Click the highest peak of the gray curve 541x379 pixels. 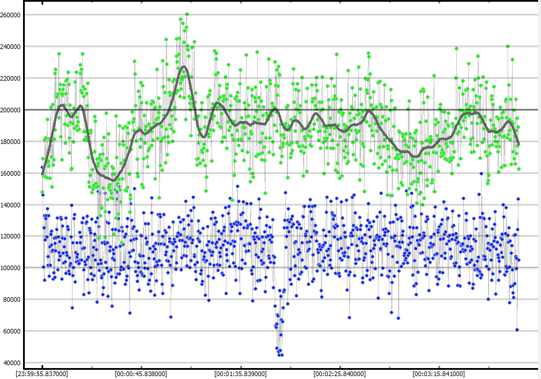[x=184, y=67]
